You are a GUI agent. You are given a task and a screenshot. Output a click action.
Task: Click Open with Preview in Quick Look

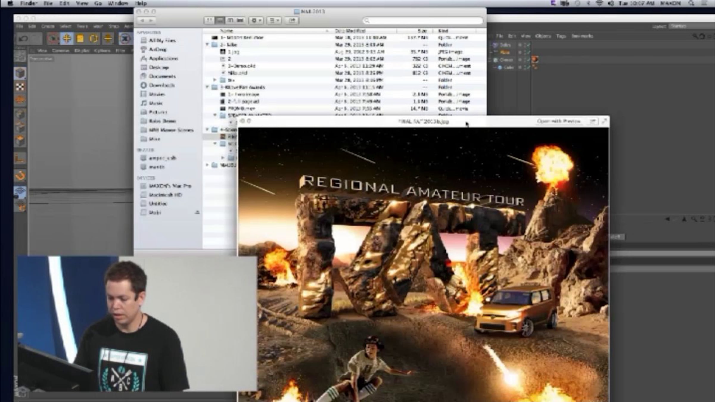point(559,121)
